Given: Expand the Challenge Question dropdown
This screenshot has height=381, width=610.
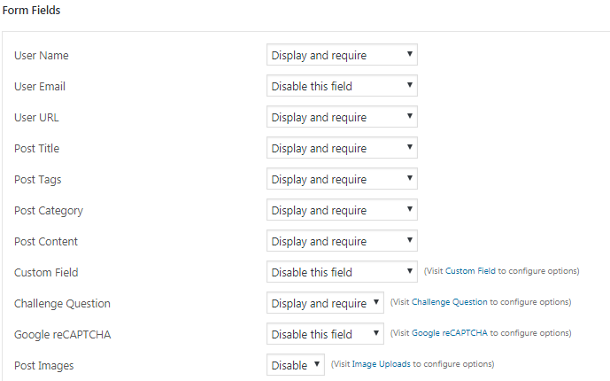Looking at the screenshot, I should click(325, 303).
